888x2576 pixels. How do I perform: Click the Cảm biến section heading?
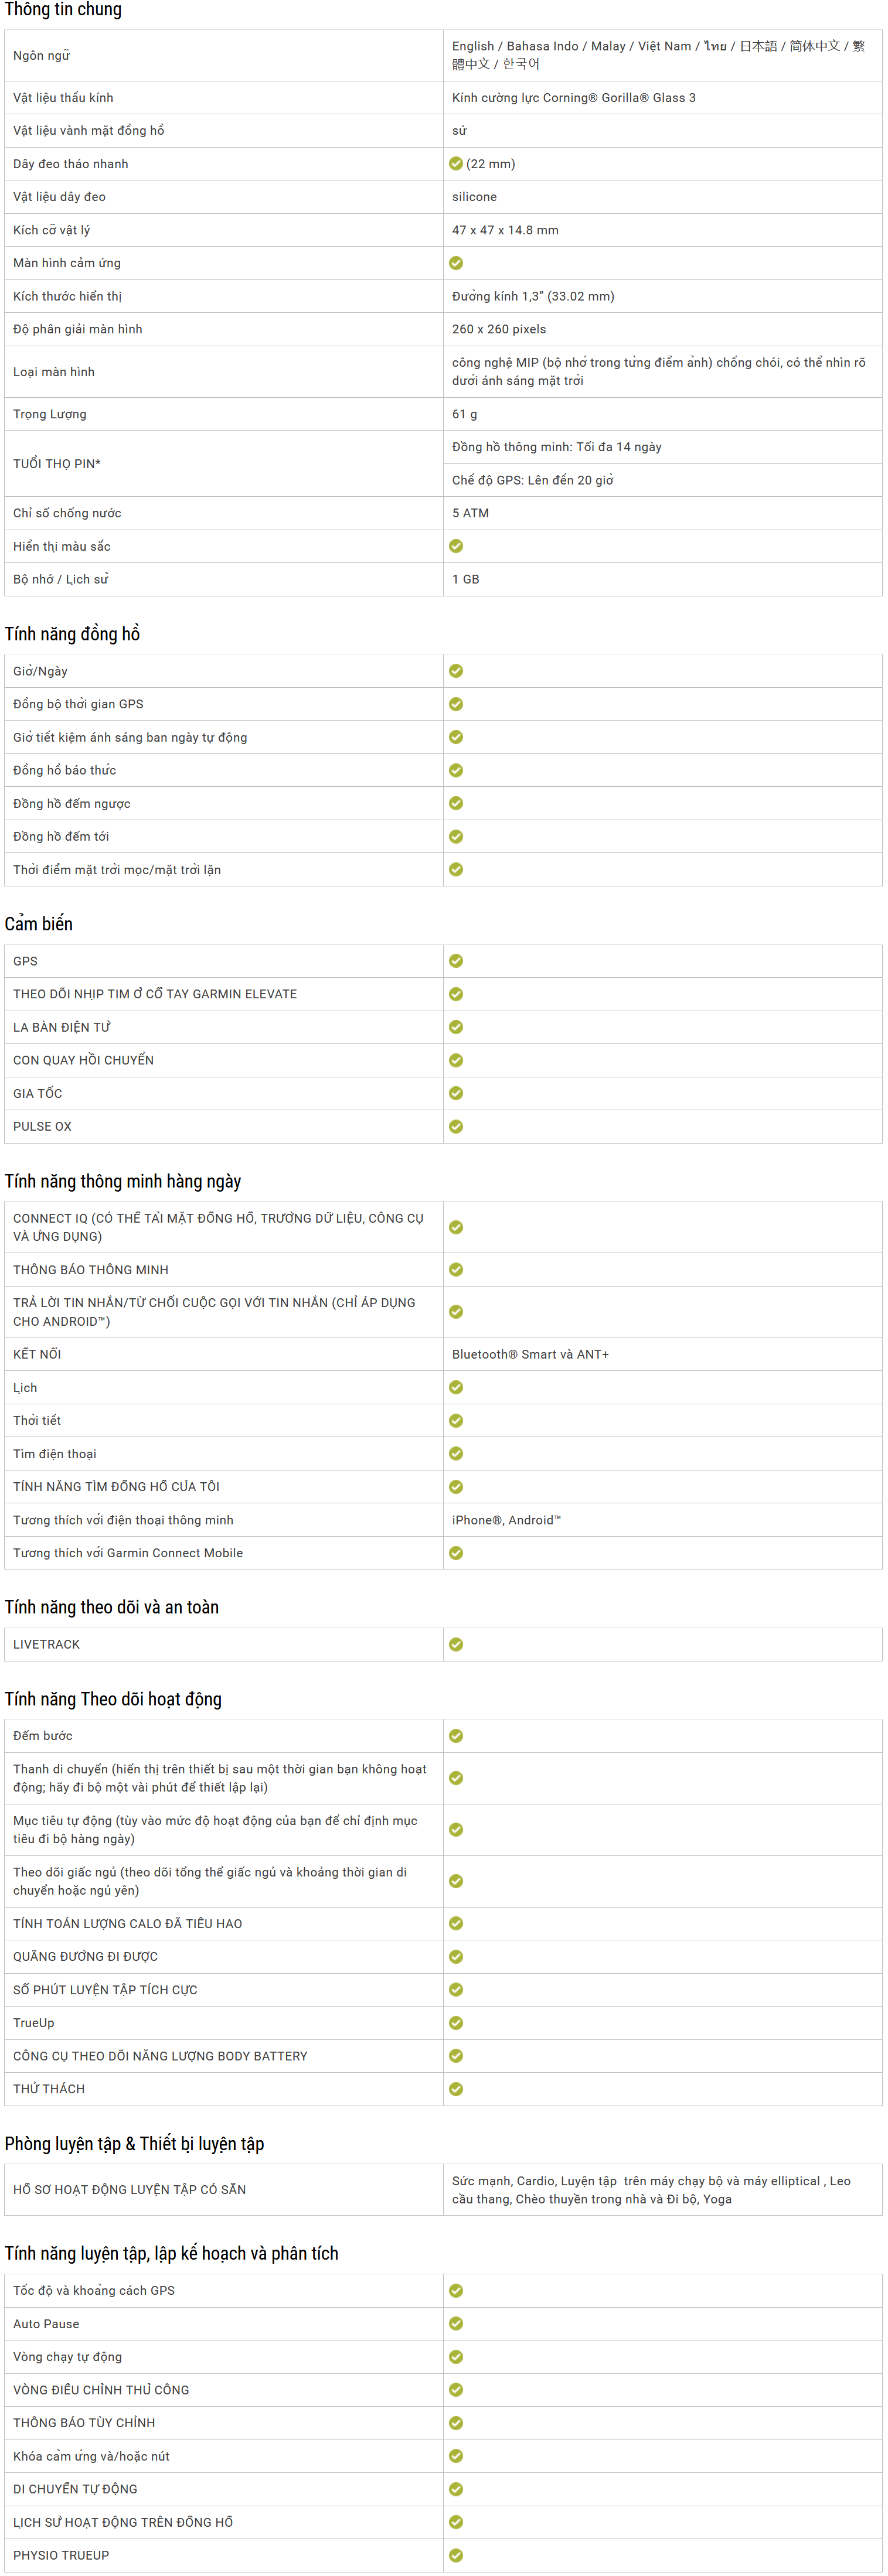pos(39,924)
